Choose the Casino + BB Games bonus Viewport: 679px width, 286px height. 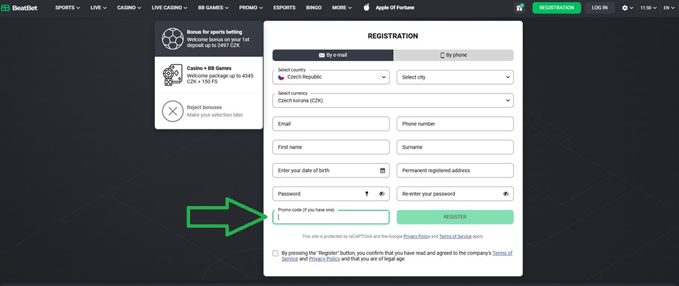pyautogui.click(x=173, y=75)
